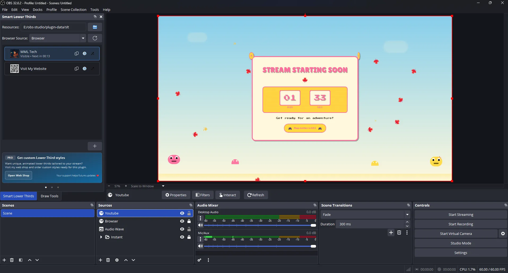Delete the selected source with trash icon
Screen dimensions: 508x273
click(108, 260)
